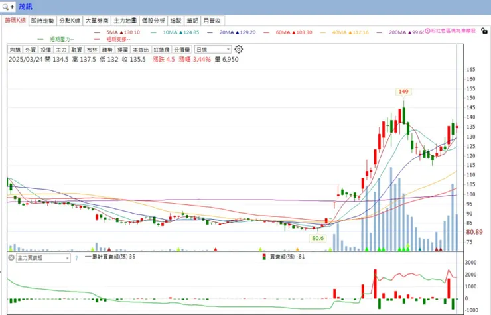Close the 主力買賣超 indicator panel
The width and height of the screenshot is (491, 315).
pos(11,258)
